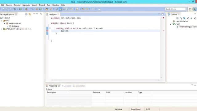Image resolution: width=197 pixels, height=111 pixels.
Task: Toggle Hide Fields in Outline
Action: click(184, 18)
